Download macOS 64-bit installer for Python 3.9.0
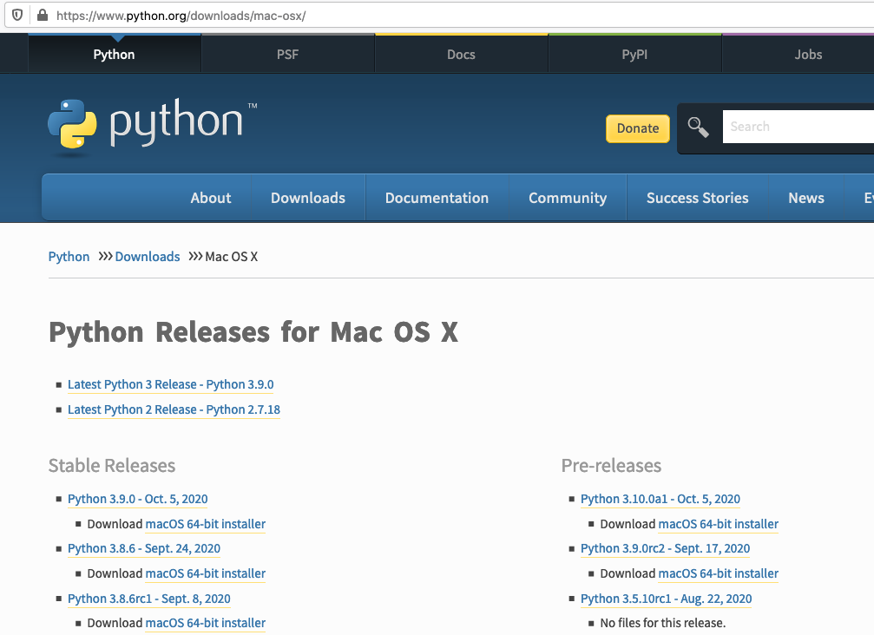The width and height of the screenshot is (874, 635). [205, 524]
